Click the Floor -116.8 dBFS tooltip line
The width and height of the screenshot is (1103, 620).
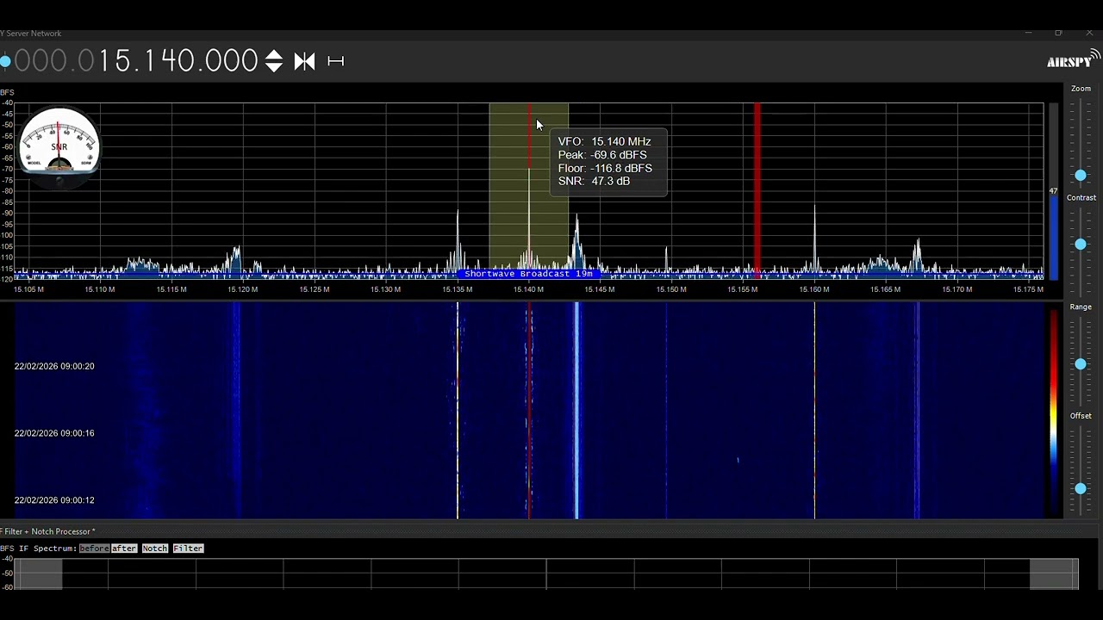coord(605,168)
